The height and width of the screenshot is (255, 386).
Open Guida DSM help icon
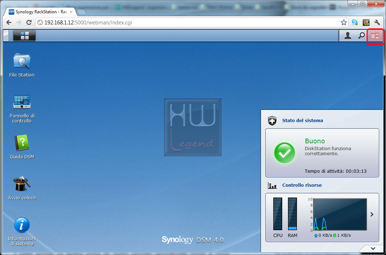click(22, 143)
